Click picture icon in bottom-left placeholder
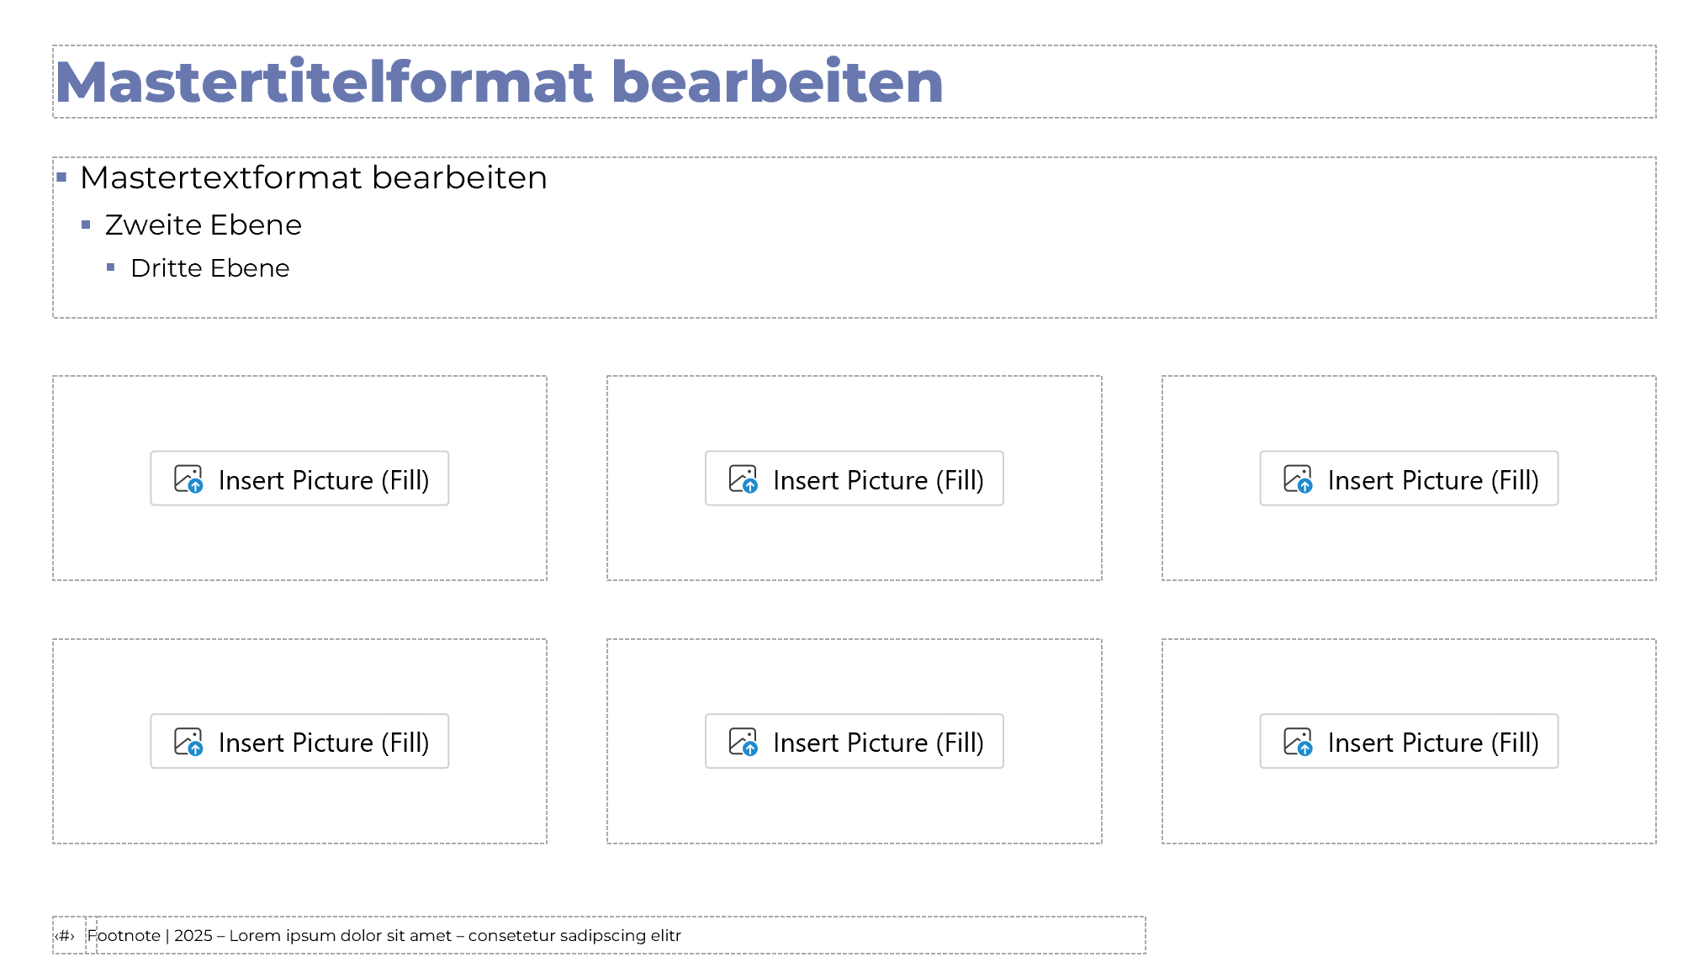The image size is (1704, 957). pos(188,742)
